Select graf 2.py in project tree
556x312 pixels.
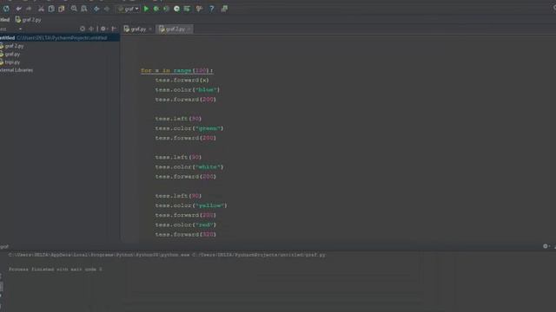12,46
